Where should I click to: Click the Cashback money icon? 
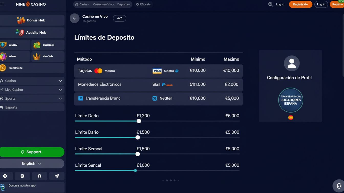point(37,45)
